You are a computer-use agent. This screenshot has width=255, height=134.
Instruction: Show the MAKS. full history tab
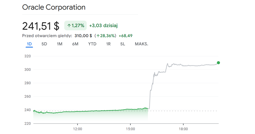(x=141, y=44)
